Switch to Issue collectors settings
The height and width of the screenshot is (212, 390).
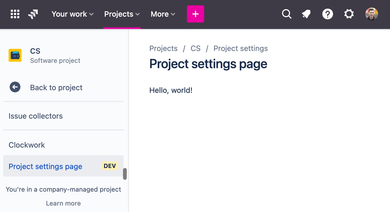35,116
